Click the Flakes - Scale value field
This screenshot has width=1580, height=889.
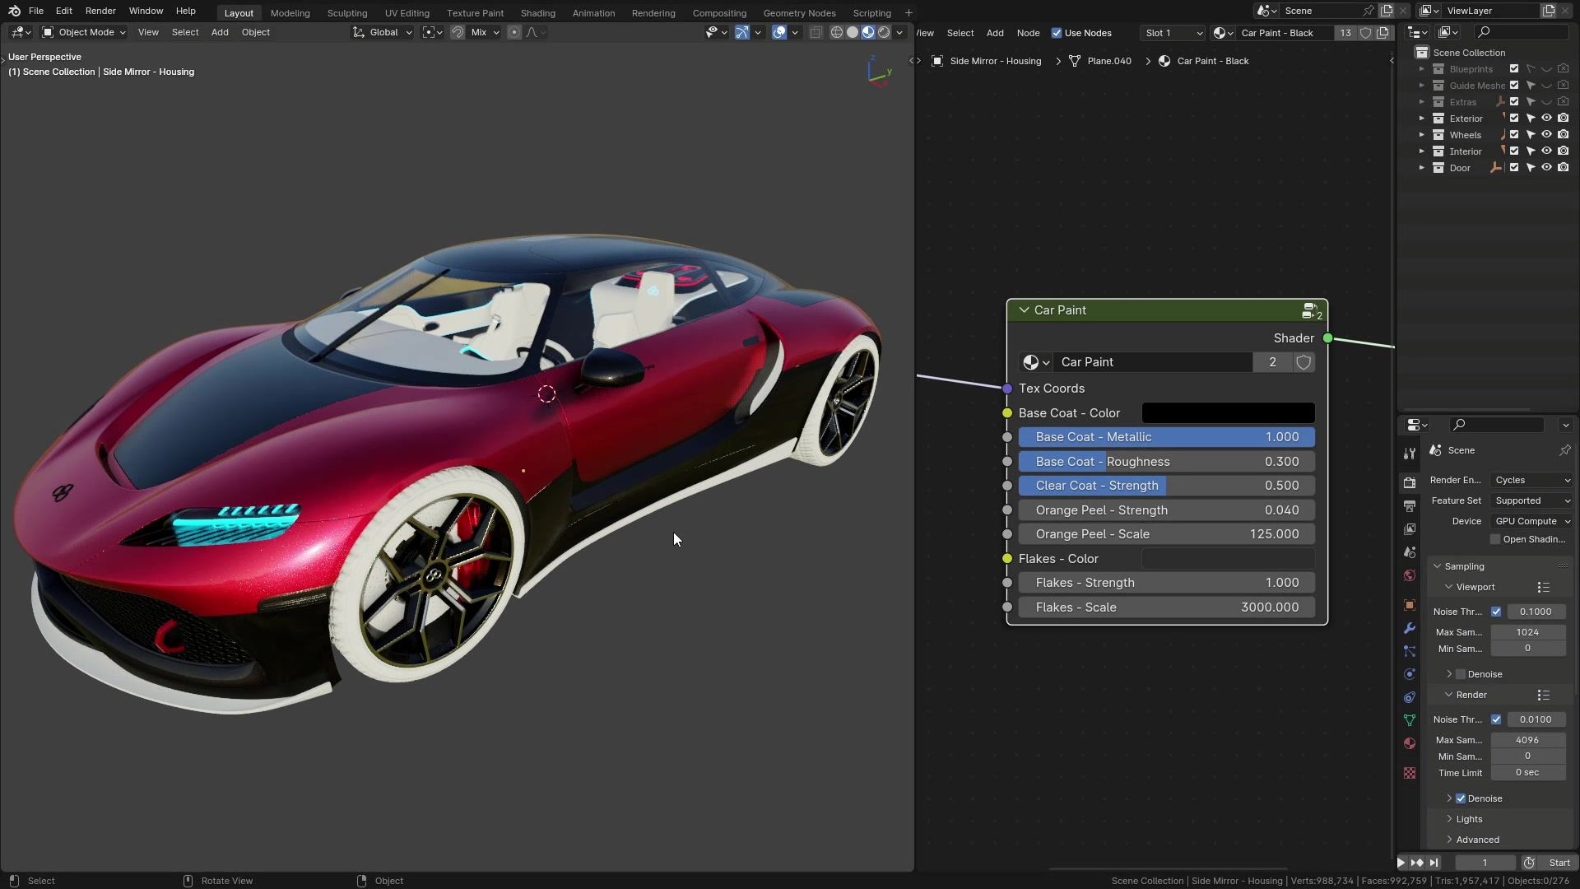(x=1166, y=607)
